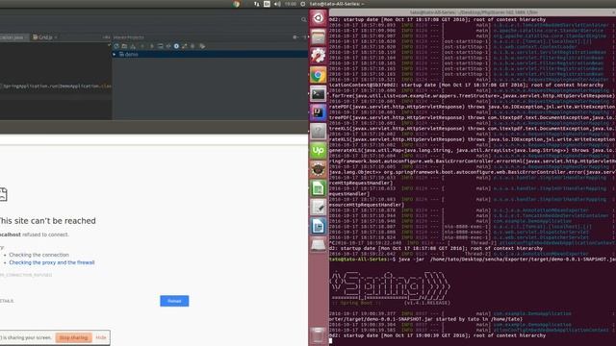Click gray question mark launcher icon
Screen dimensions: 616x346
point(319,132)
